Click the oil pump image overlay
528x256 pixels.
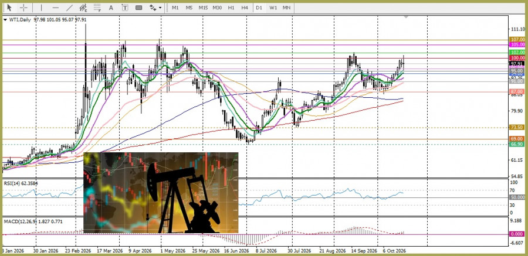click(161, 193)
